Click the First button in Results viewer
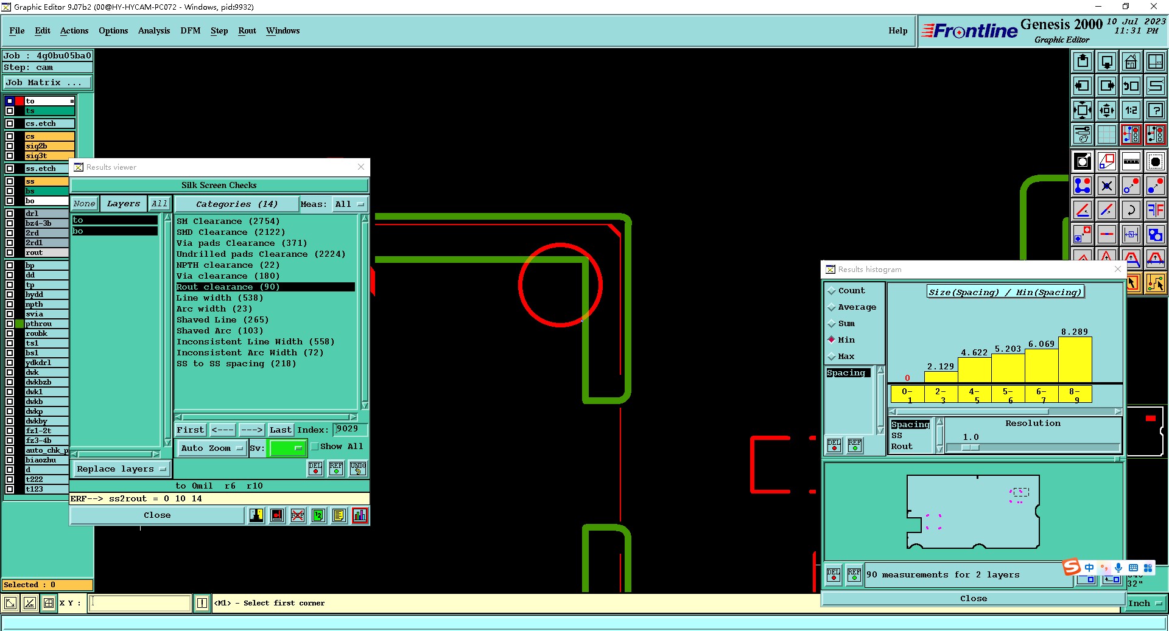Screen dimensions: 1169x631 point(191,430)
